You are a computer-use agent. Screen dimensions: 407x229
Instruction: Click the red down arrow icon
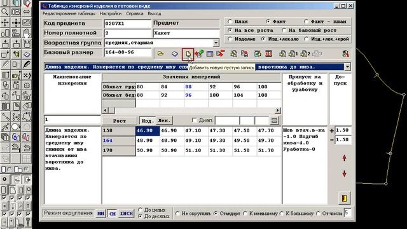pyautogui.click(x=344, y=174)
